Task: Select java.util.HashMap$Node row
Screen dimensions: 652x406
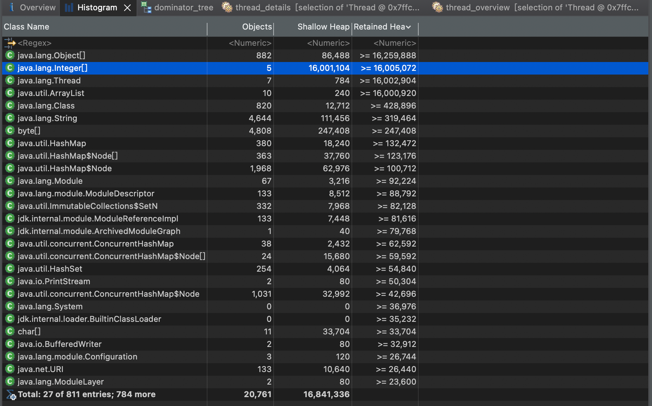Action: tap(325, 168)
